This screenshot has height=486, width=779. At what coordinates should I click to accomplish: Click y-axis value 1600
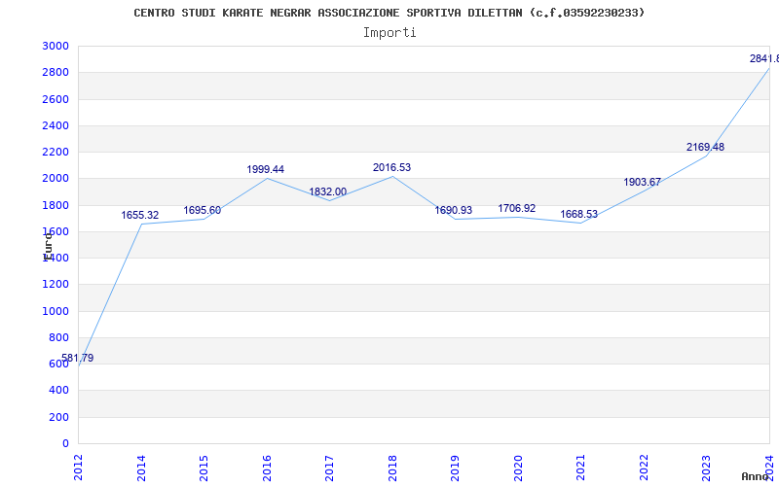(56, 231)
